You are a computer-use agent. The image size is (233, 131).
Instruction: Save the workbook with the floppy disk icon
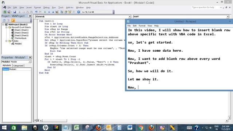(x=15, y=12)
